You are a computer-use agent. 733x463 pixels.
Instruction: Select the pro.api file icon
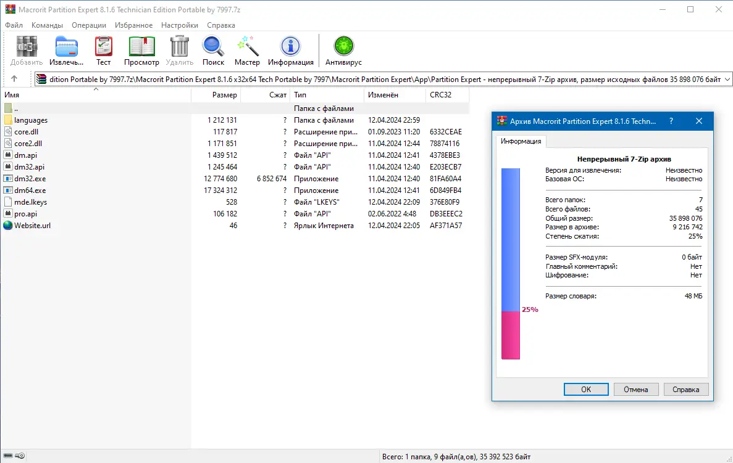(x=8, y=214)
